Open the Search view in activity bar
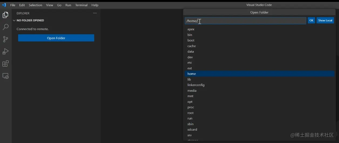 pyautogui.click(x=5, y=27)
